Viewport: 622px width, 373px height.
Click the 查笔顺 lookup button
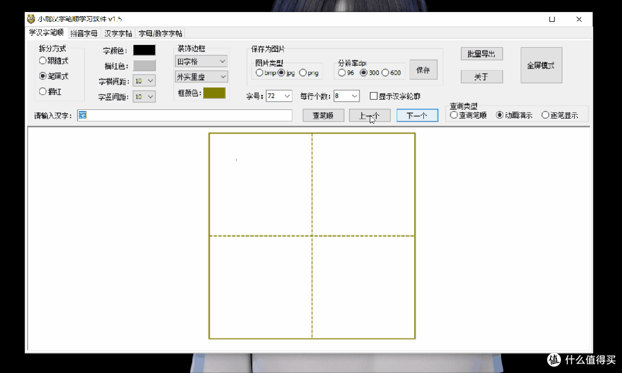323,115
